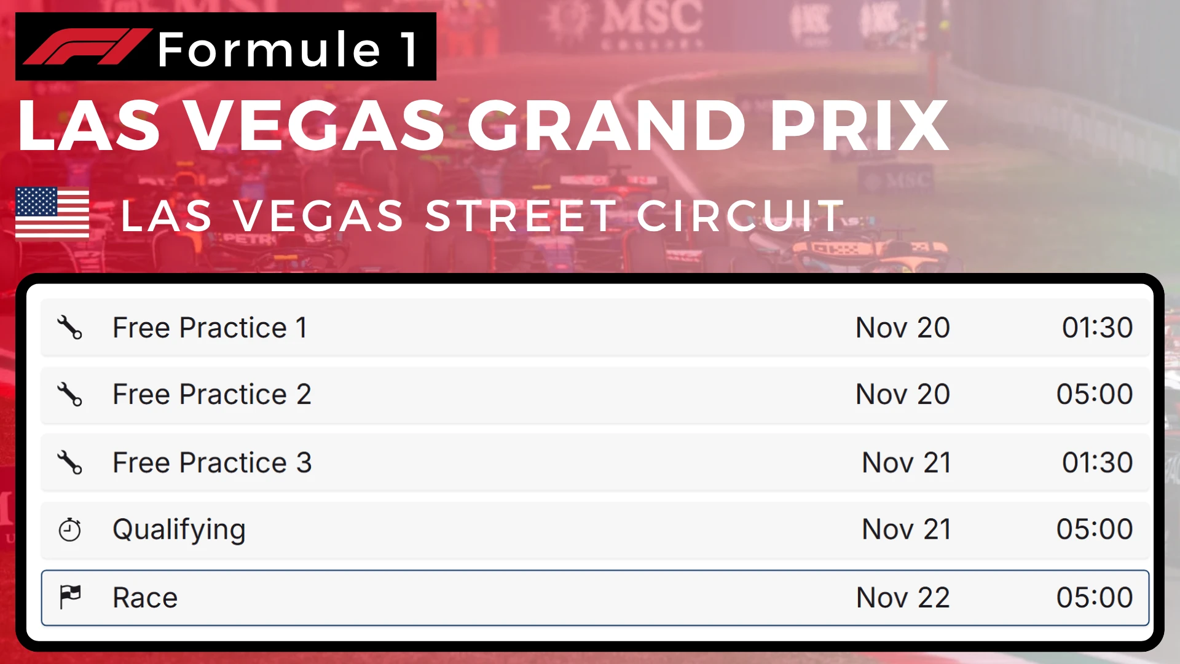Image resolution: width=1180 pixels, height=664 pixels.
Task: Select the Free Practice 1 session label
Action: pyautogui.click(x=210, y=328)
